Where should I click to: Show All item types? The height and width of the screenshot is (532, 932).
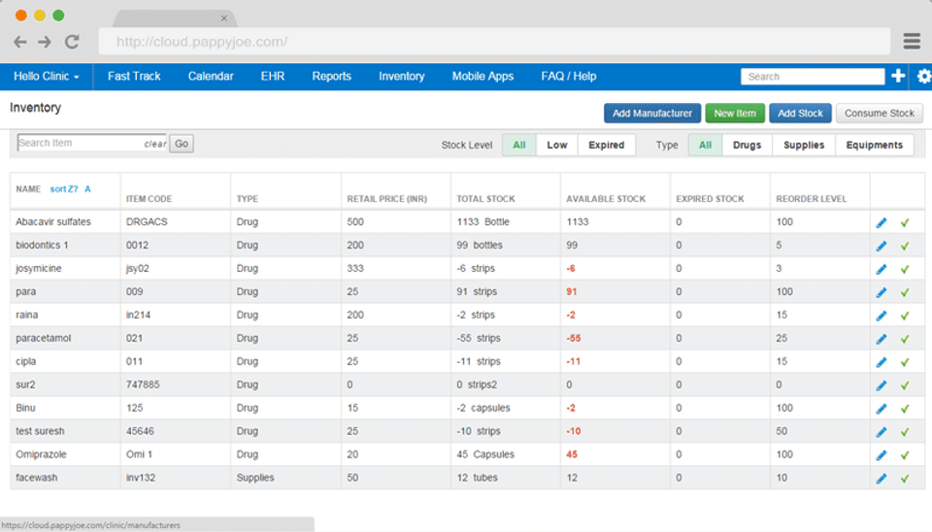(x=705, y=145)
